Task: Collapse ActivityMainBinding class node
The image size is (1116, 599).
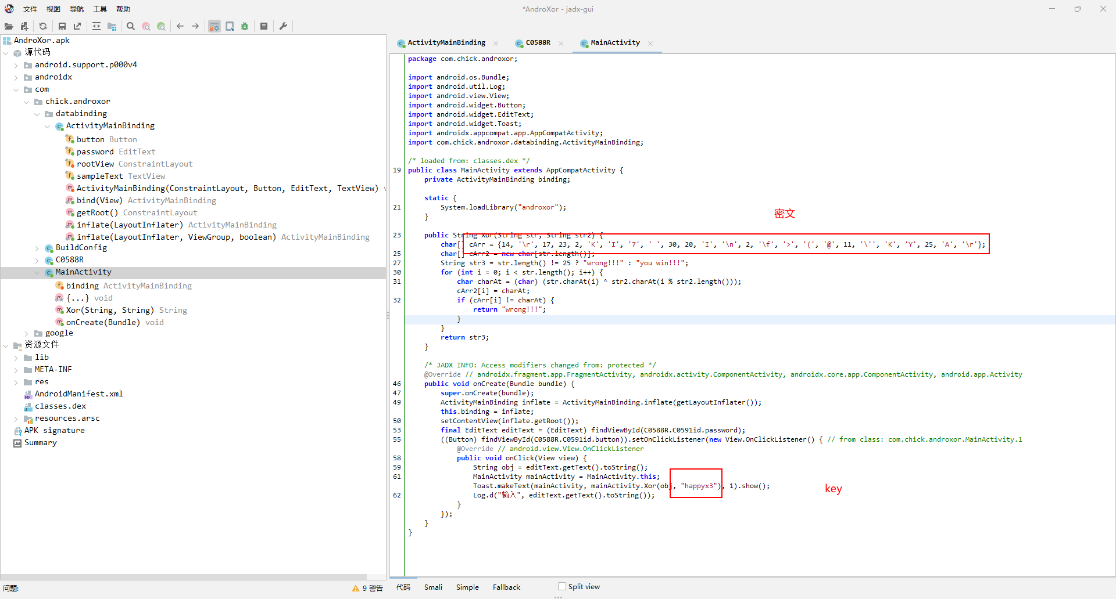Action: point(48,127)
